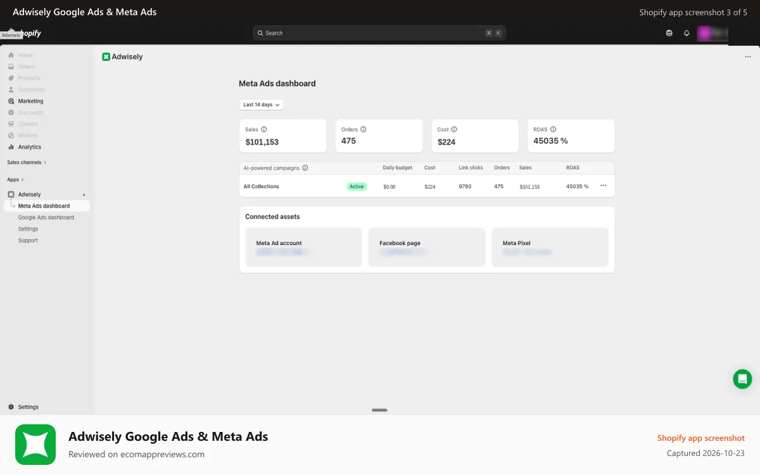The height and width of the screenshot is (475, 760).
Task: Click the Shopify search field
Action: (379, 33)
